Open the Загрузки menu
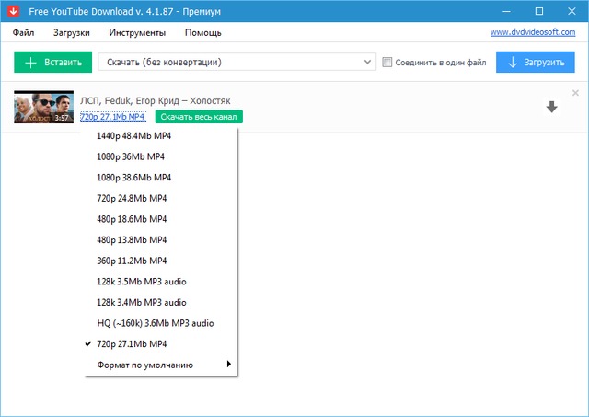 click(72, 33)
